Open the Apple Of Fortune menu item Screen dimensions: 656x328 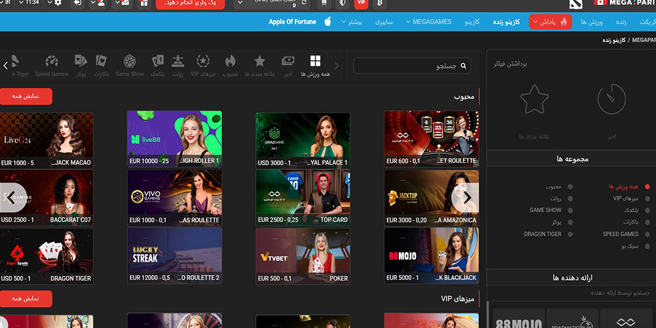coord(293,22)
